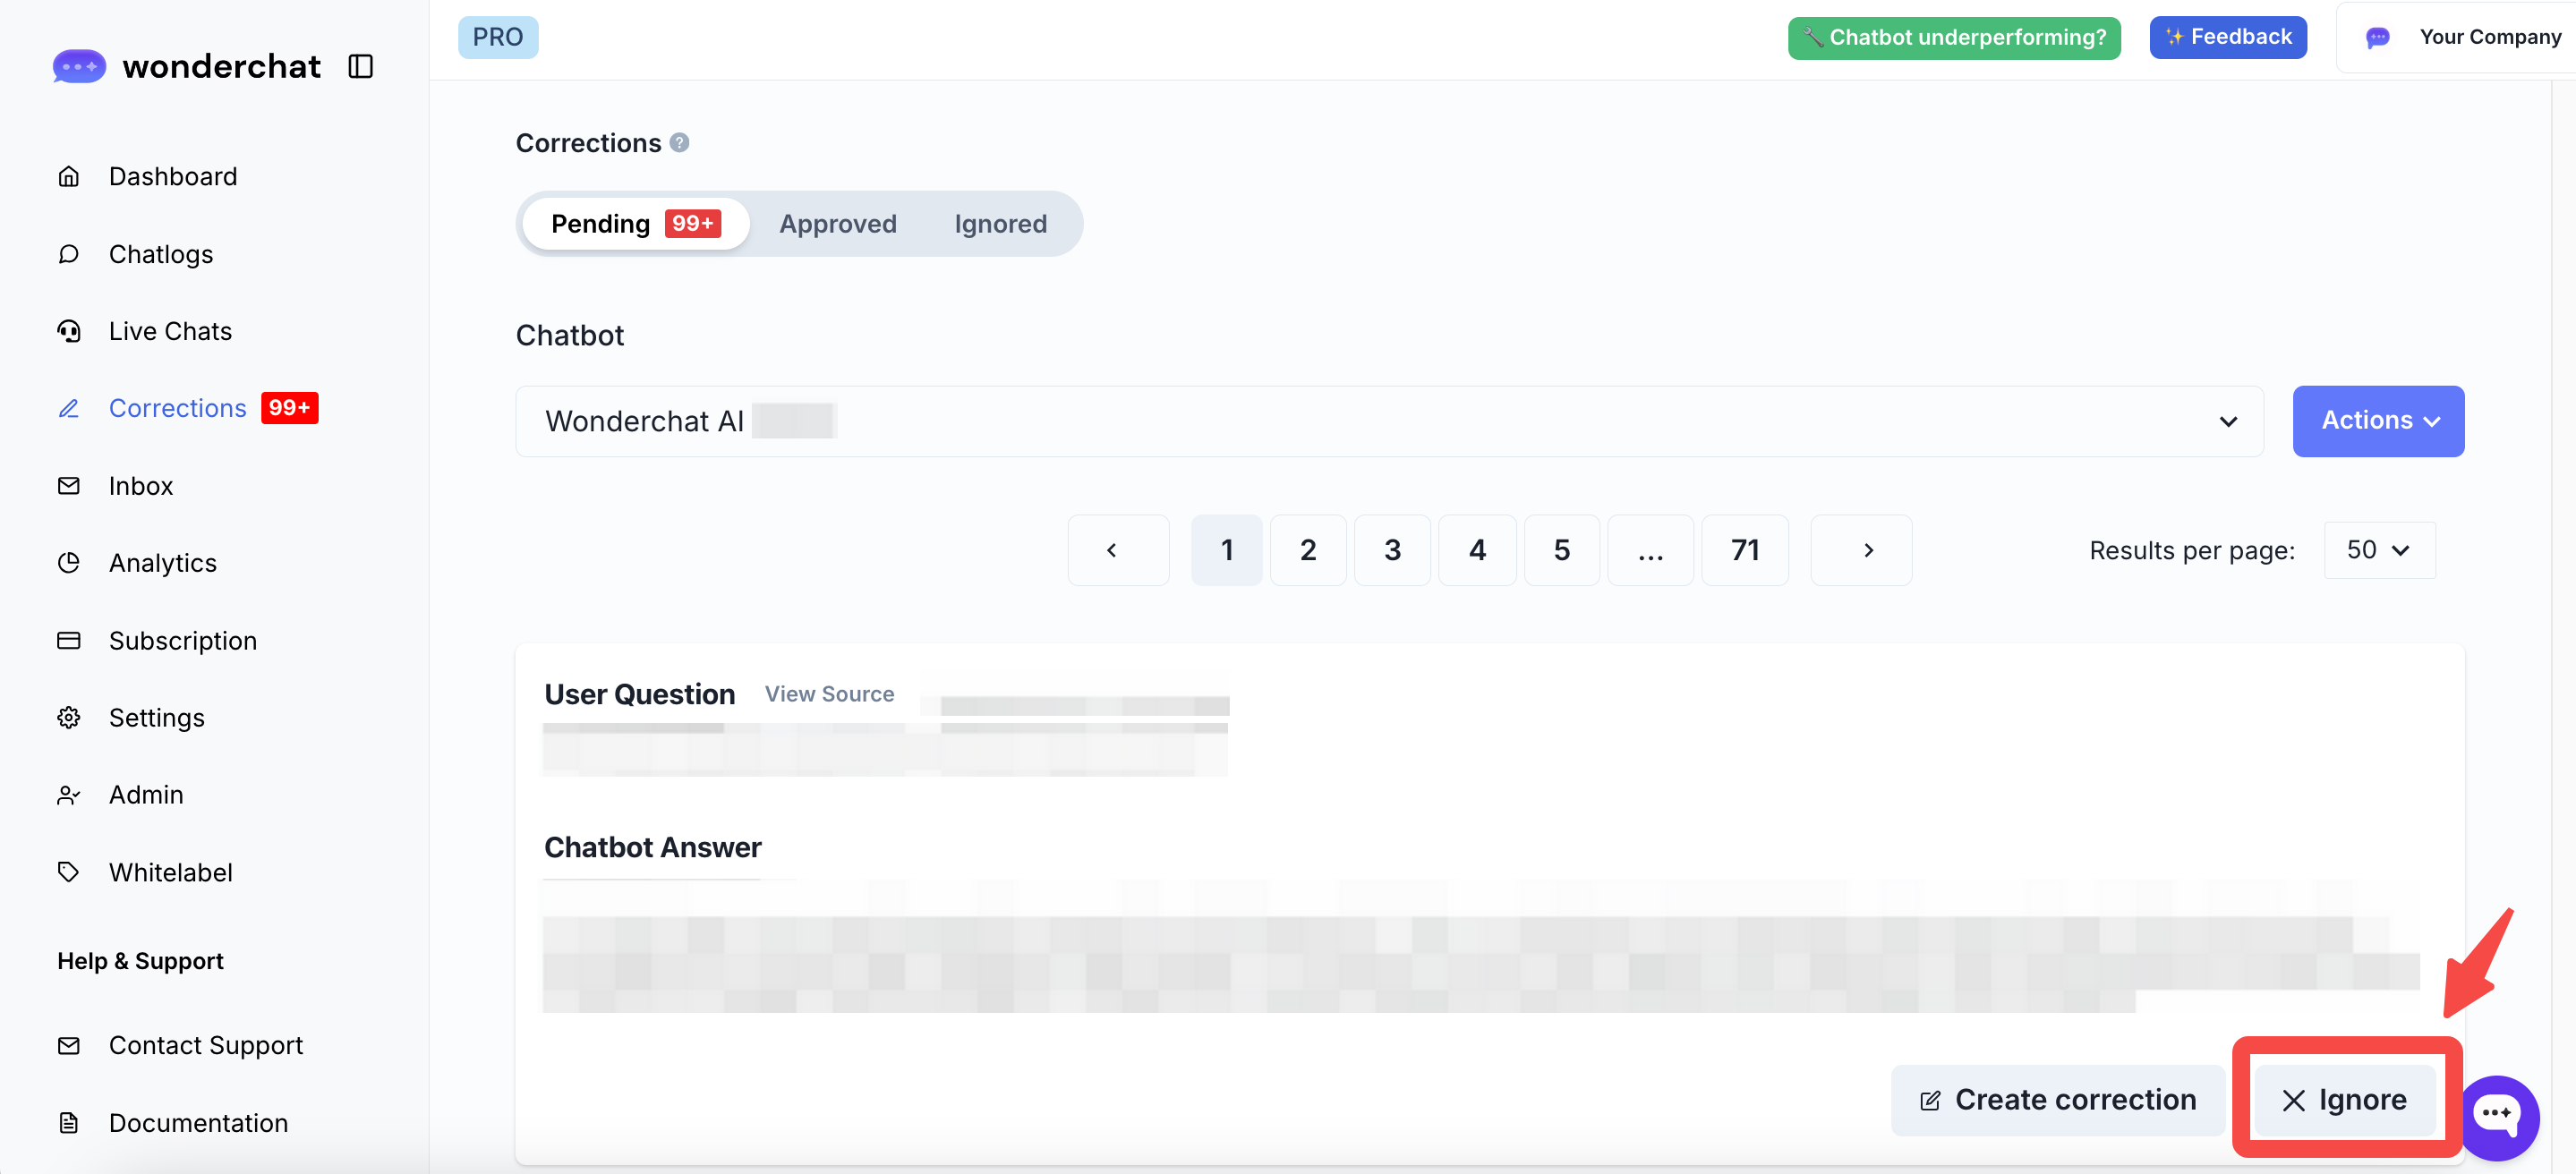Click the View Source link

(829, 694)
